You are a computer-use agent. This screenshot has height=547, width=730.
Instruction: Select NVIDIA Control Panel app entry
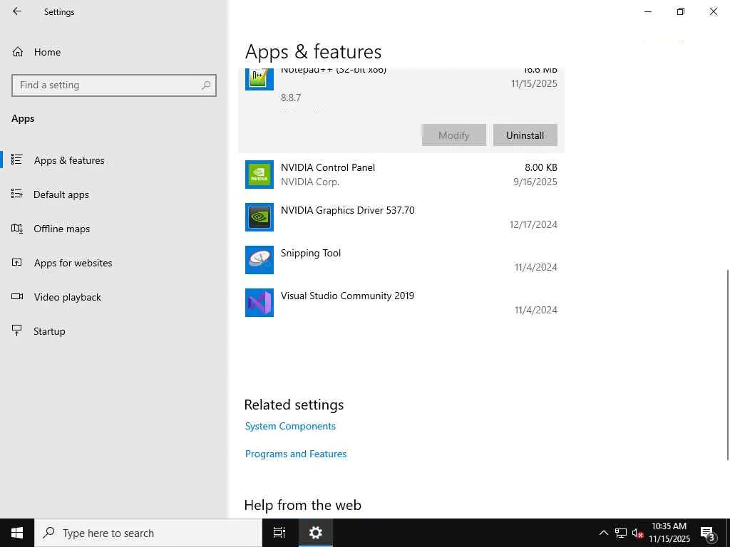point(401,174)
